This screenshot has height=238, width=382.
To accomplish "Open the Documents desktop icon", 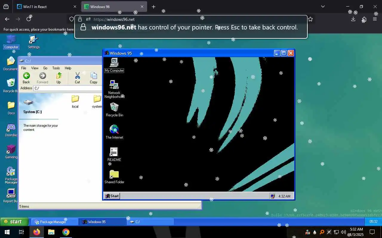I will [x=11, y=64].
